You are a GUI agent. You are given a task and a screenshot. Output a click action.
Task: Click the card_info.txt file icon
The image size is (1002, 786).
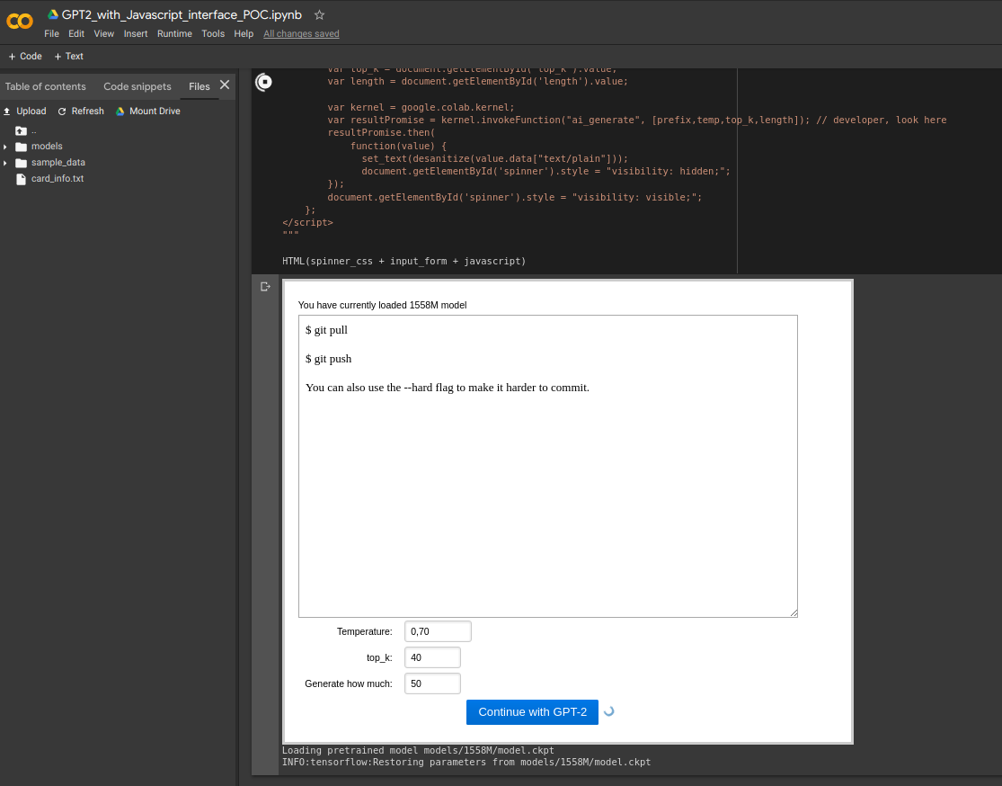tap(21, 179)
